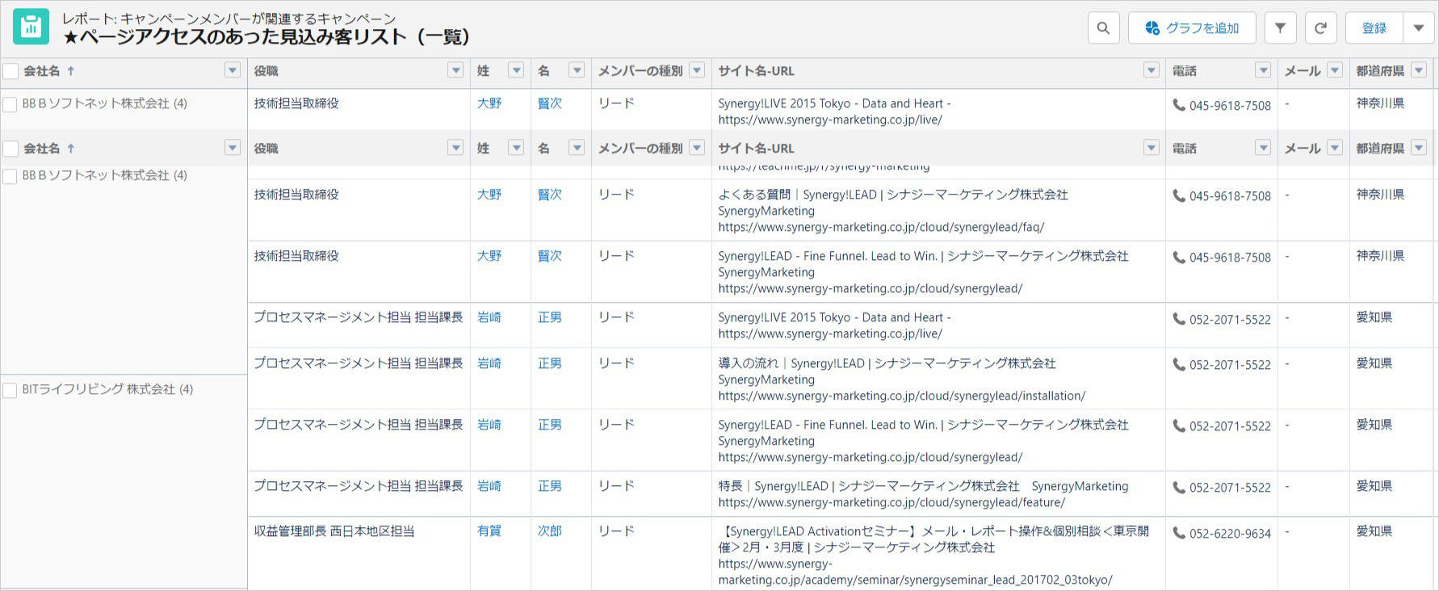Click the BITライフリビング 株式会社 (4) group label
1439x591 pixels.
click(107, 389)
